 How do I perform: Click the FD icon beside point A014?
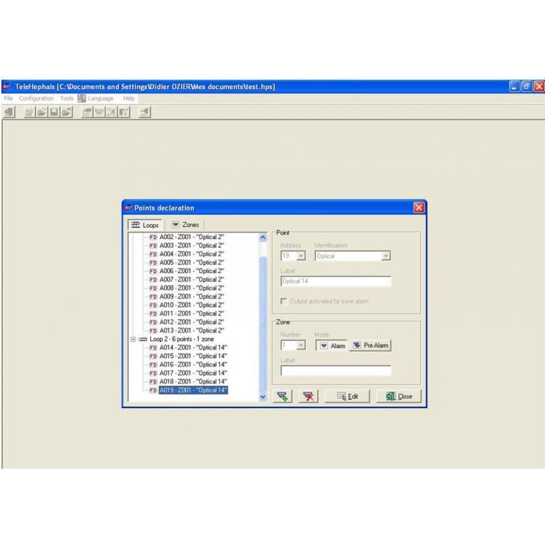click(x=153, y=347)
